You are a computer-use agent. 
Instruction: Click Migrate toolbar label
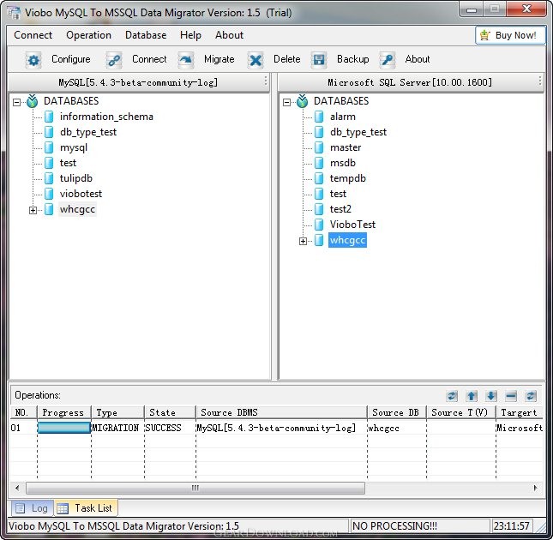click(219, 59)
